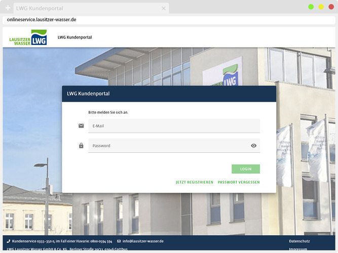Open a new tab with the plus icon
The height and width of the screenshot is (253, 338).
pyautogui.click(x=8, y=8)
